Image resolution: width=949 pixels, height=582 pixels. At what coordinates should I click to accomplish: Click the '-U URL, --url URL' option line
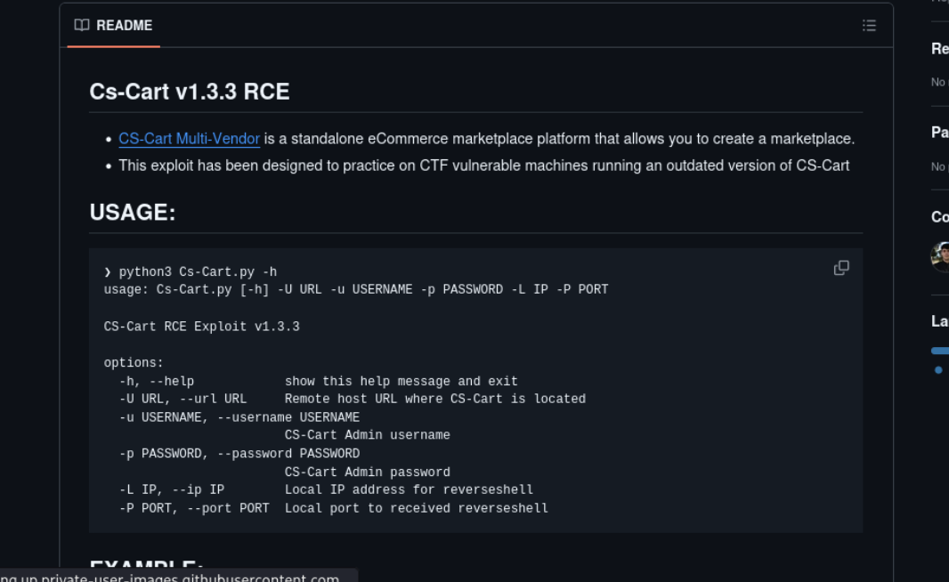click(182, 399)
